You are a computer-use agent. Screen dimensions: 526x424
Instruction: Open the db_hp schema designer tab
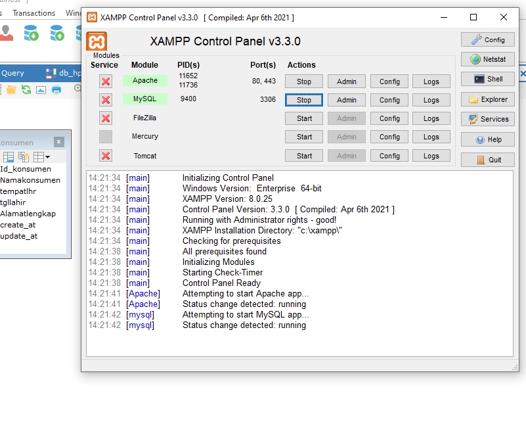click(64, 73)
